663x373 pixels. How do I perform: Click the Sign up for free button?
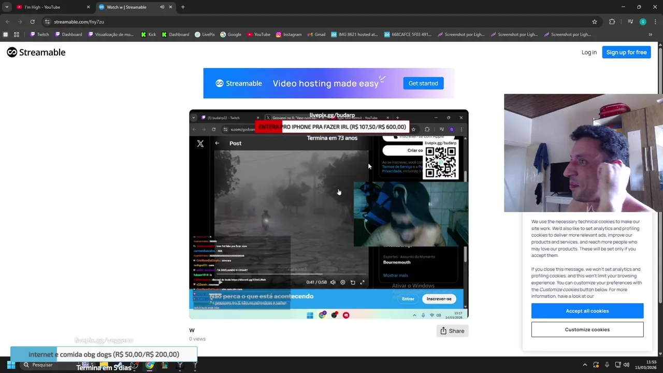(x=626, y=52)
